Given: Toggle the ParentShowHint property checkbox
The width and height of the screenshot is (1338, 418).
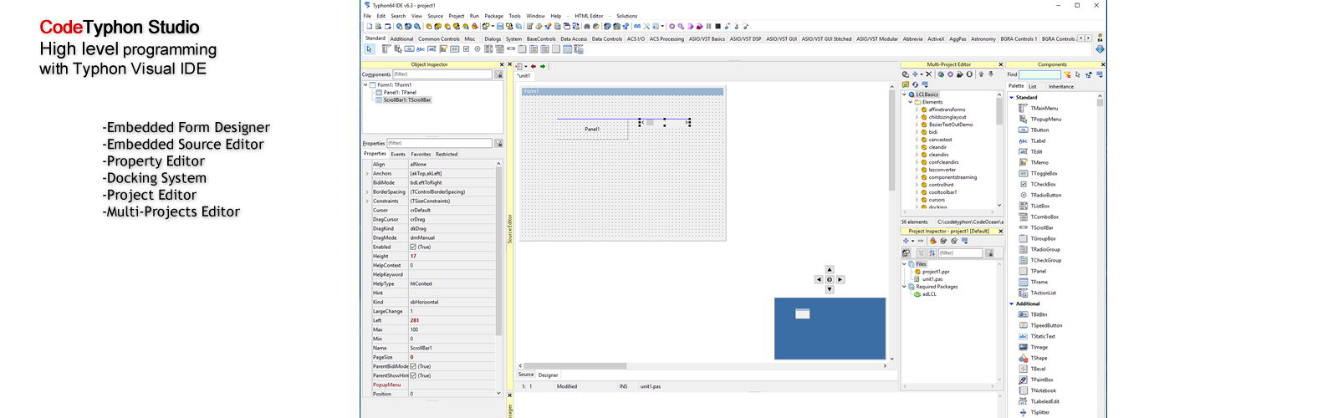Looking at the screenshot, I should [413, 376].
